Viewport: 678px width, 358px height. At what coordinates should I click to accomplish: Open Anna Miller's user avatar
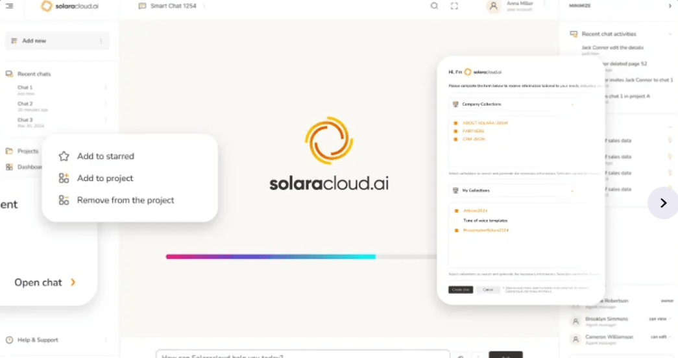click(x=493, y=6)
